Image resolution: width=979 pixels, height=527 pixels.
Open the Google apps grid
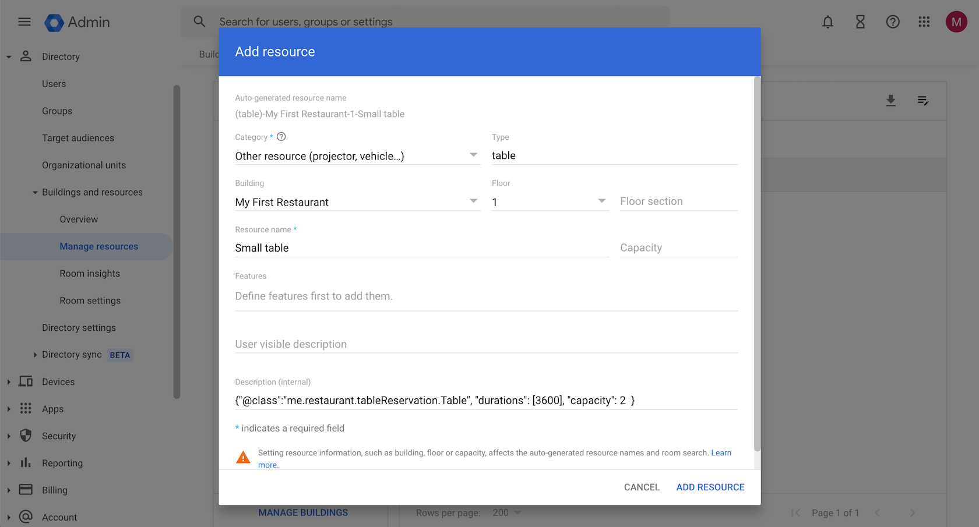point(924,22)
